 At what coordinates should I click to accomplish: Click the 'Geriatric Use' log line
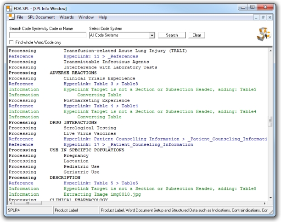click(82, 172)
